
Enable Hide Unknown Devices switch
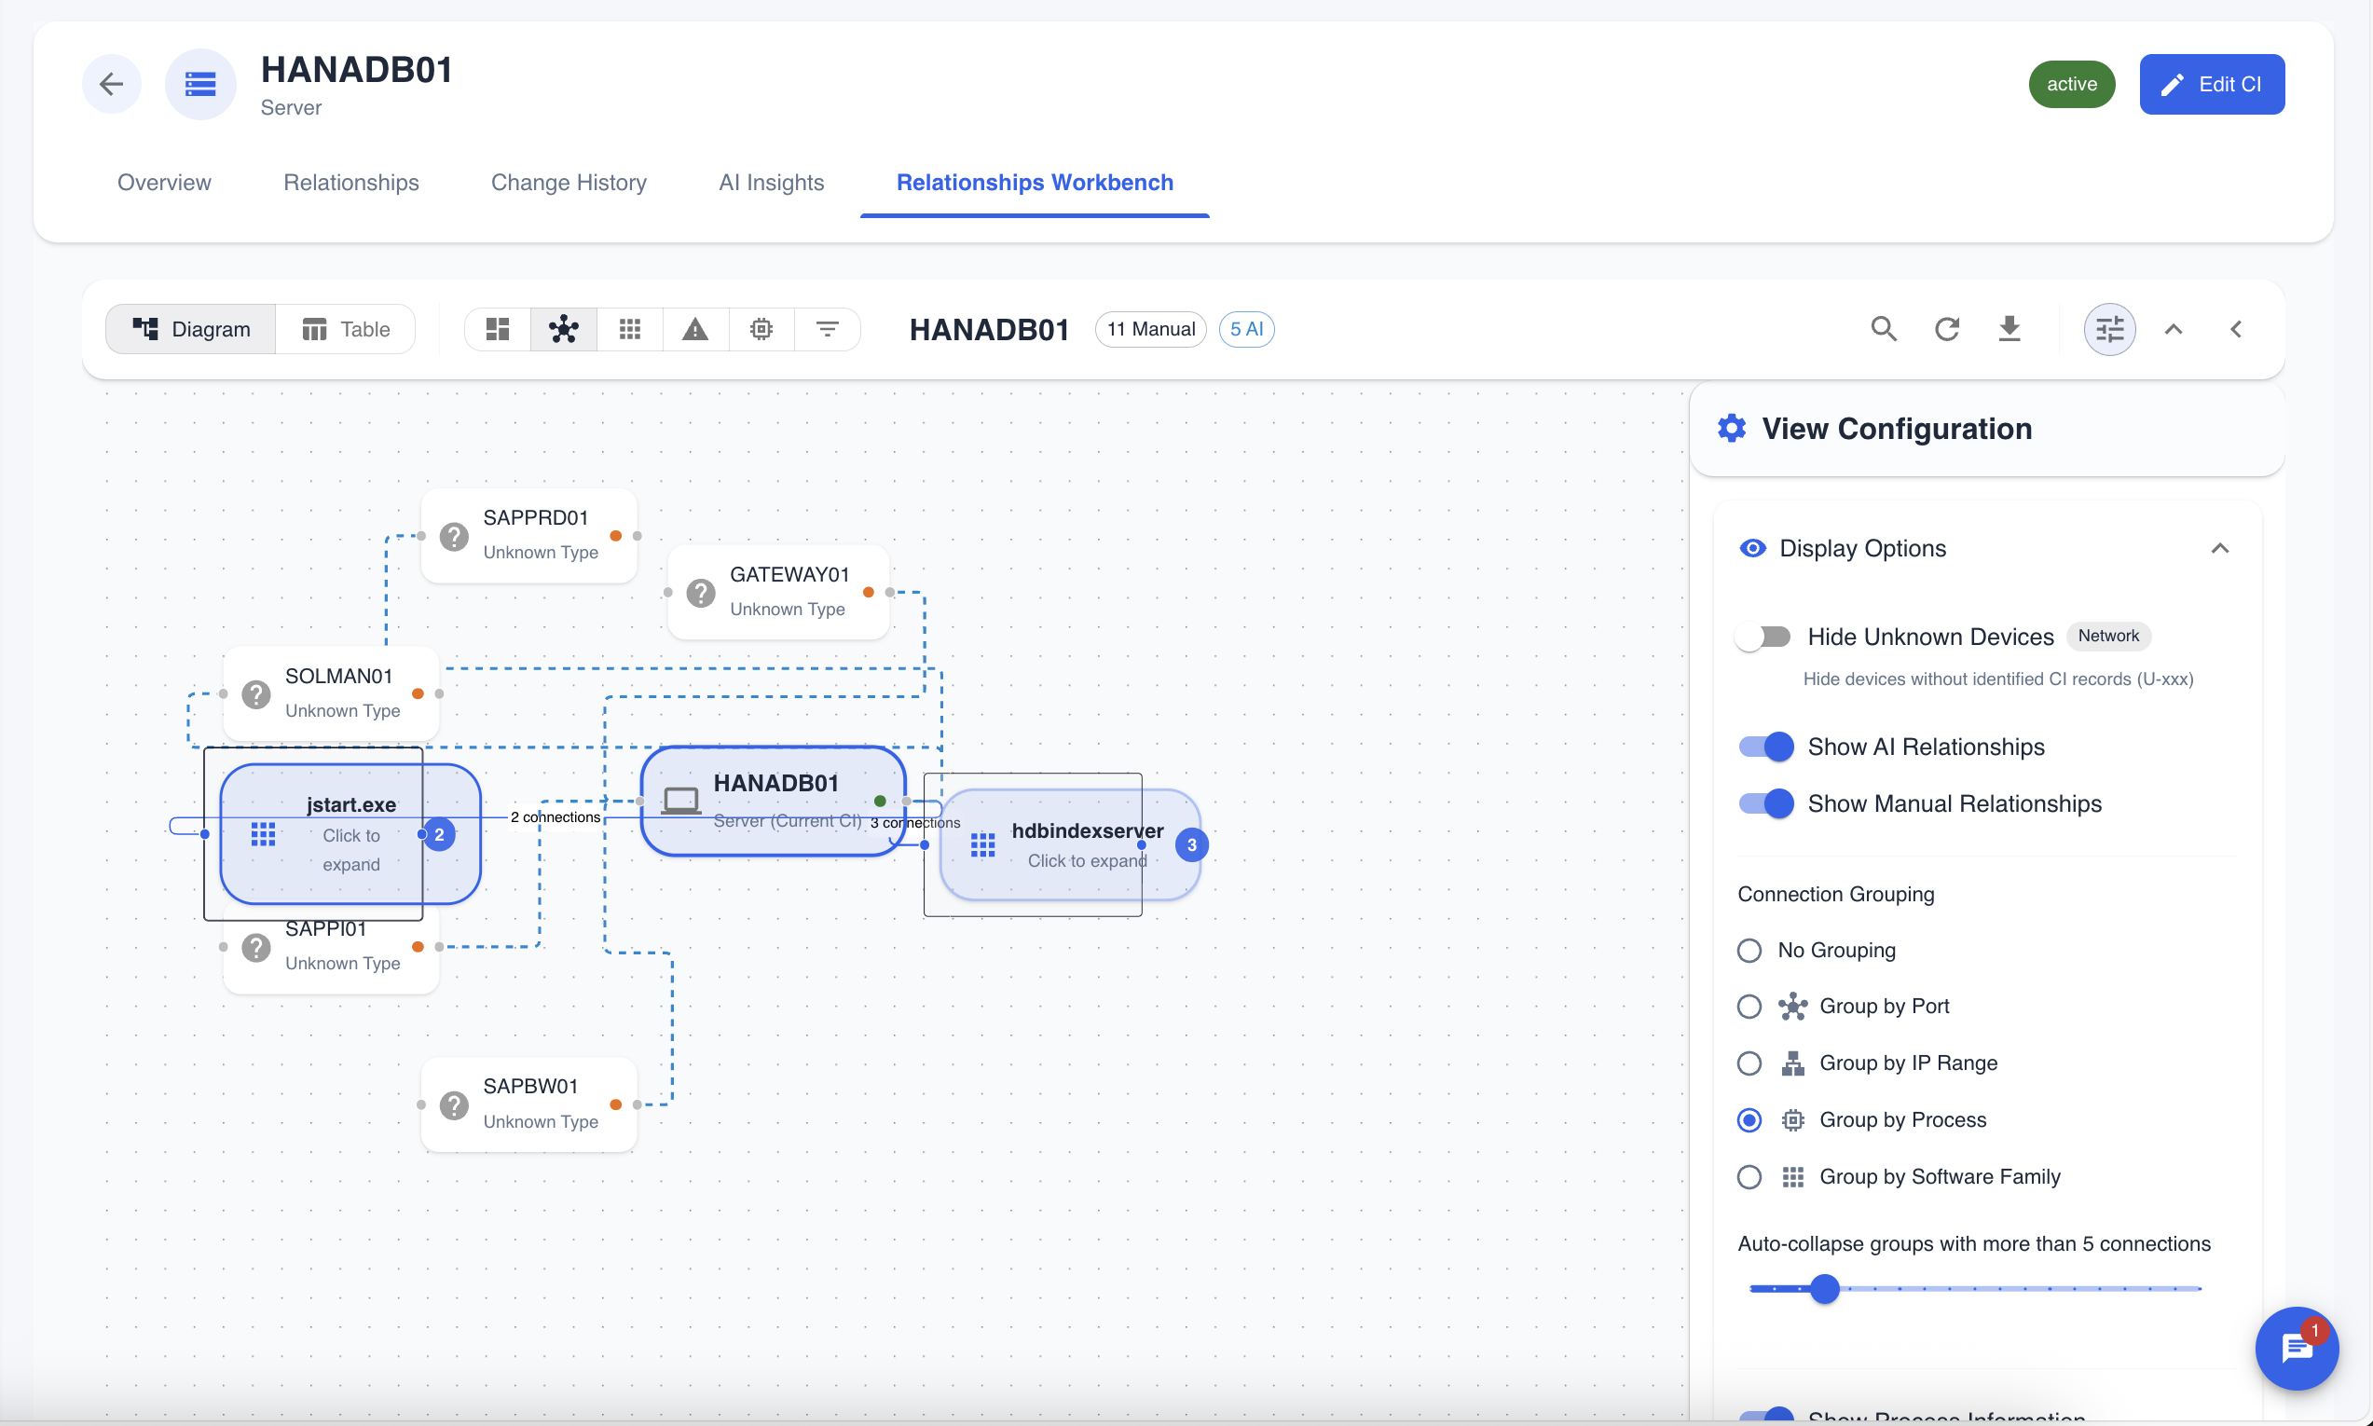pos(1763,637)
